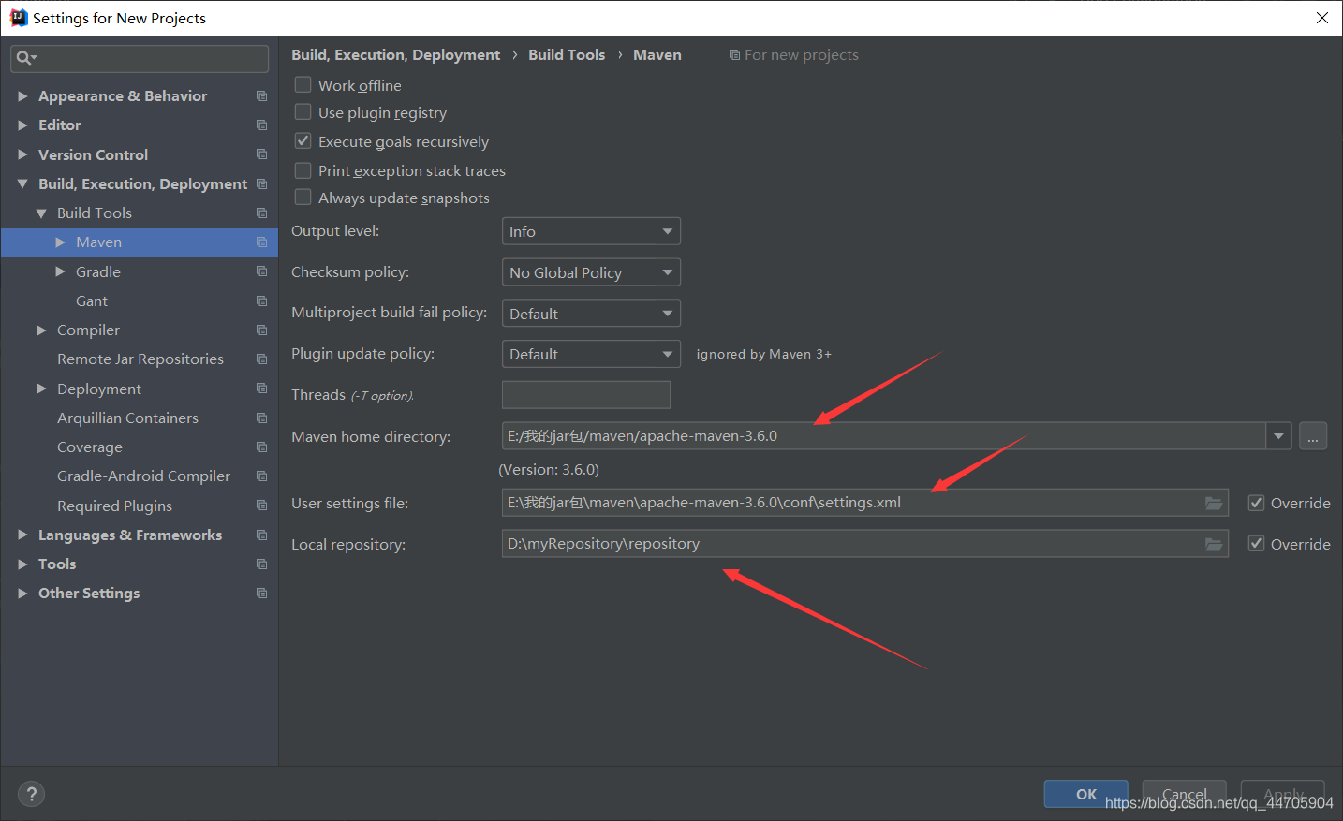Screen dimensions: 1343x821
Task: Click the project-level copy icon beside Appearance & Behavior
Action: (x=261, y=96)
